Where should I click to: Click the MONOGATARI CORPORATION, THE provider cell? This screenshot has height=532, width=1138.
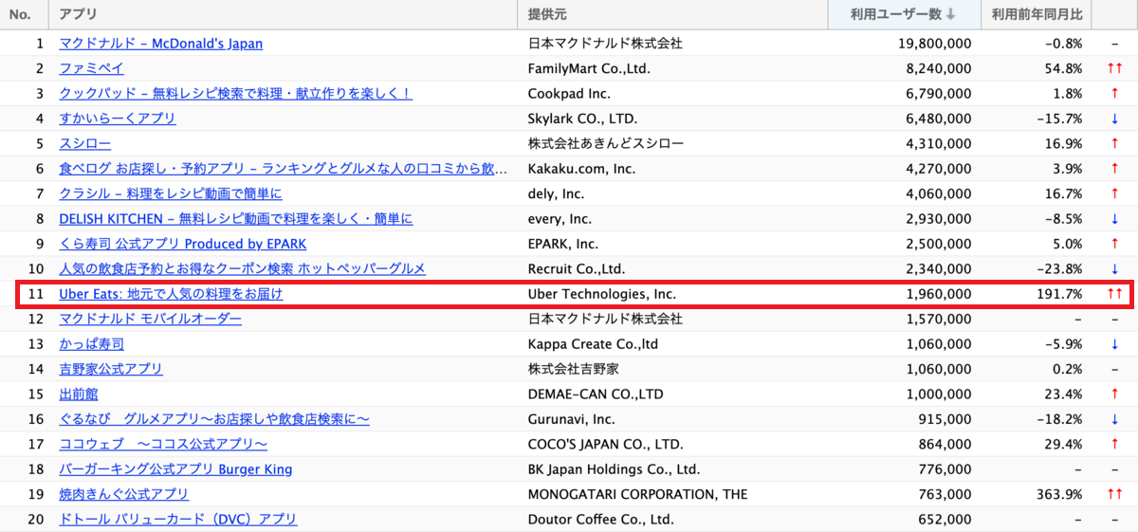637,494
